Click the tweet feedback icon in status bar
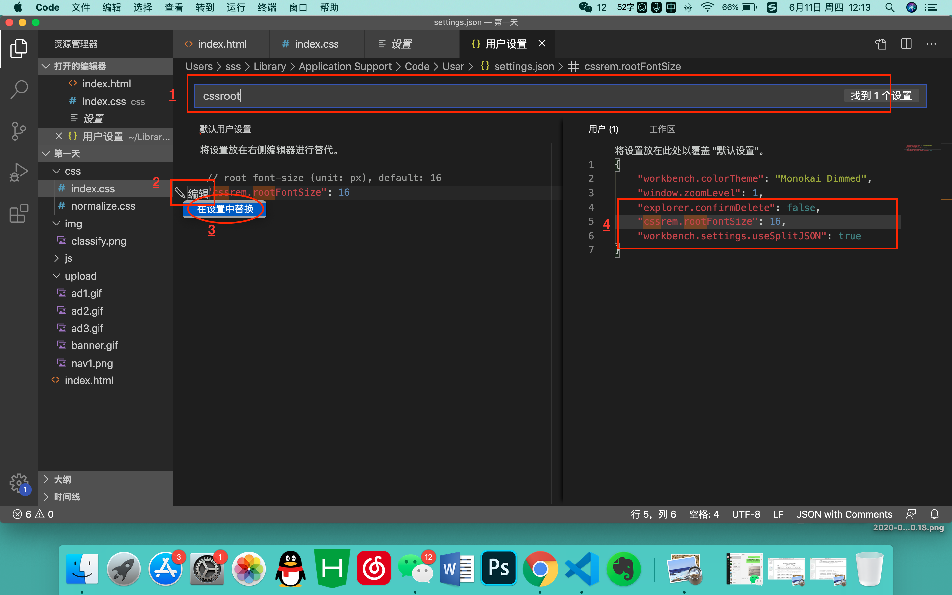 click(x=911, y=514)
